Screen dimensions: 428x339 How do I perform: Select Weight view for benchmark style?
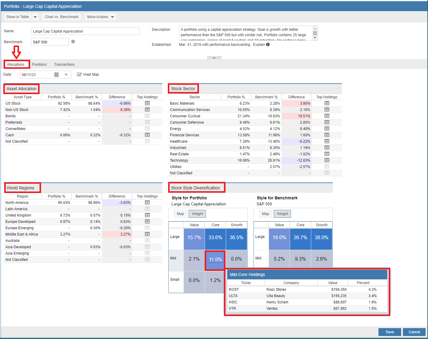pyautogui.click(x=282, y=214)
